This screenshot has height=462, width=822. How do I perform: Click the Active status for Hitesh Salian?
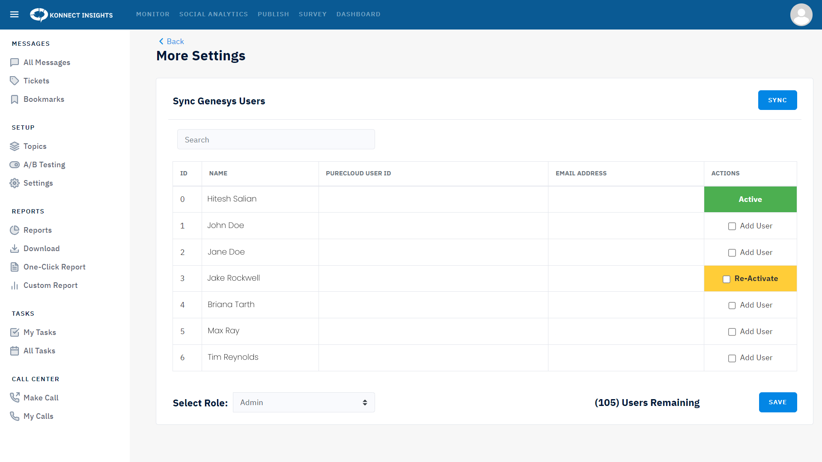coord(750,199)
